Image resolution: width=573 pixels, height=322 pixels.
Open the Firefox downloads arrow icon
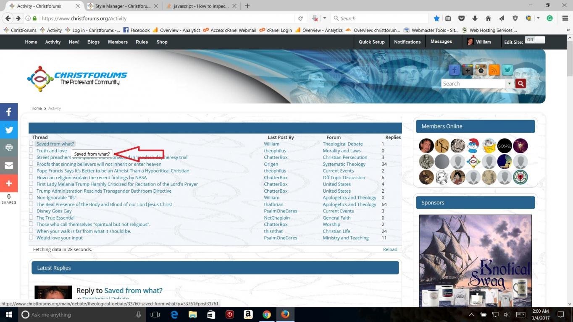point(475,18)
